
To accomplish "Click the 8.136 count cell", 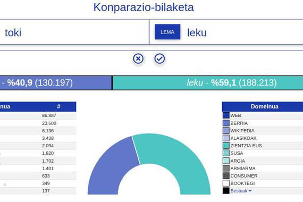I will (48, 131).
